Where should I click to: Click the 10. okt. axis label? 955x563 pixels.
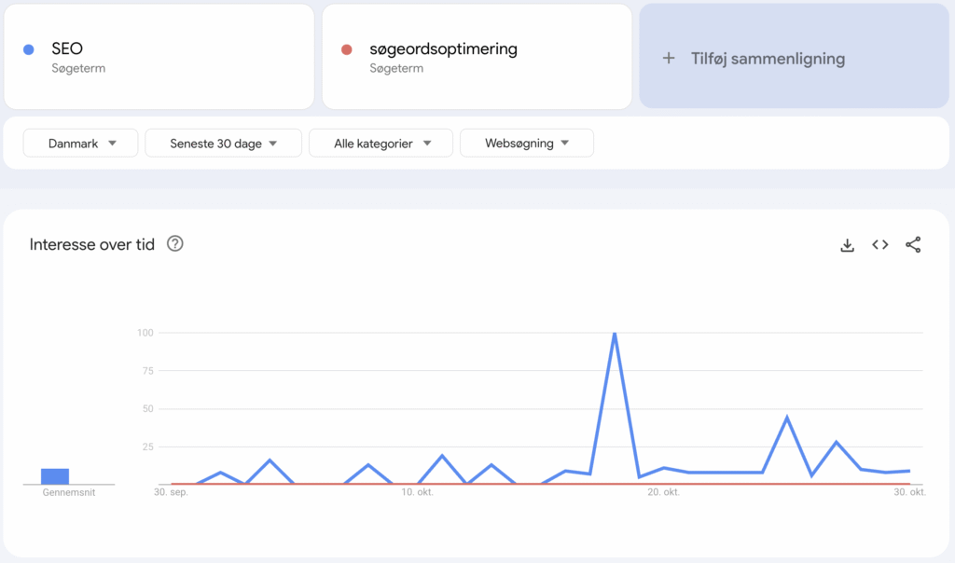tap(417, 492)
